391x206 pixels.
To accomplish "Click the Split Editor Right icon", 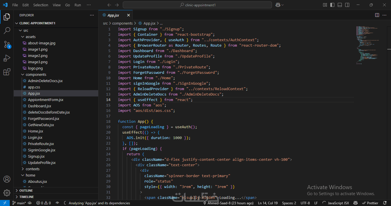I will click(377, 15).
